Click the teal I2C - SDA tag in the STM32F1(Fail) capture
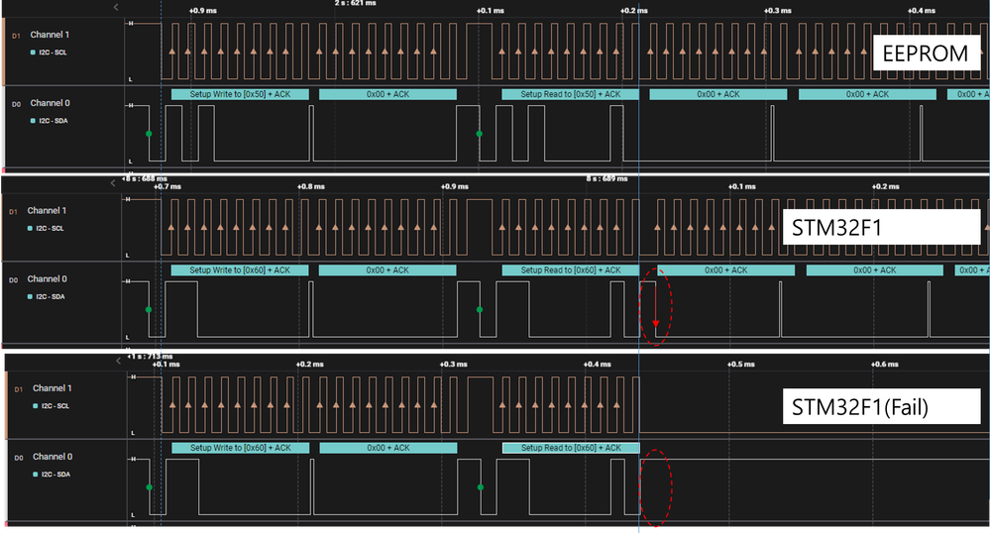Screen dimensions: 990x533 coord(54,475)
